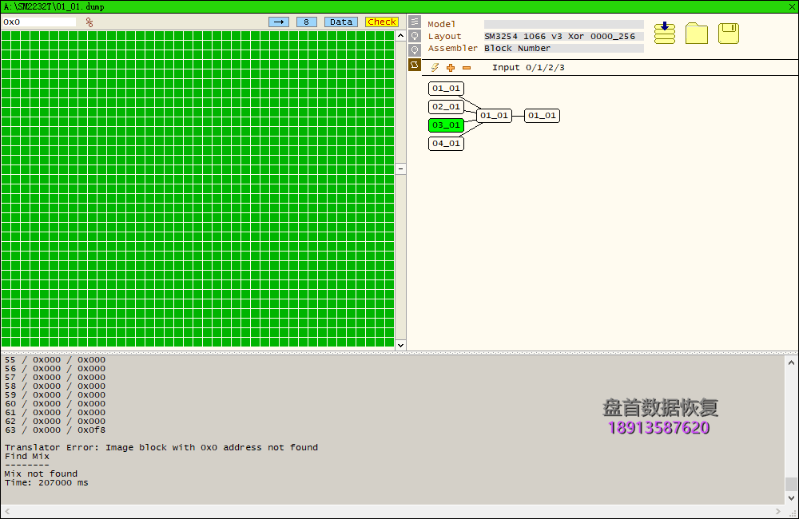Open the yellow folder icon
The width and height of the screenshot is (799, 519).
pyautogui.click(x=697, y=33)
